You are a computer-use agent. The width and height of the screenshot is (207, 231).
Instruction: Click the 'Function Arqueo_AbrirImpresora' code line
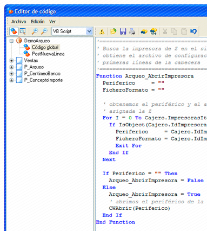[145, 76]
